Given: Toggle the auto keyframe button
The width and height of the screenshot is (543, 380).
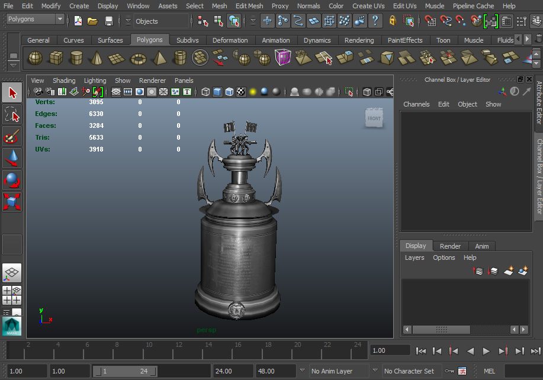Looking at the screenshot, I should (x=449, y=371).
